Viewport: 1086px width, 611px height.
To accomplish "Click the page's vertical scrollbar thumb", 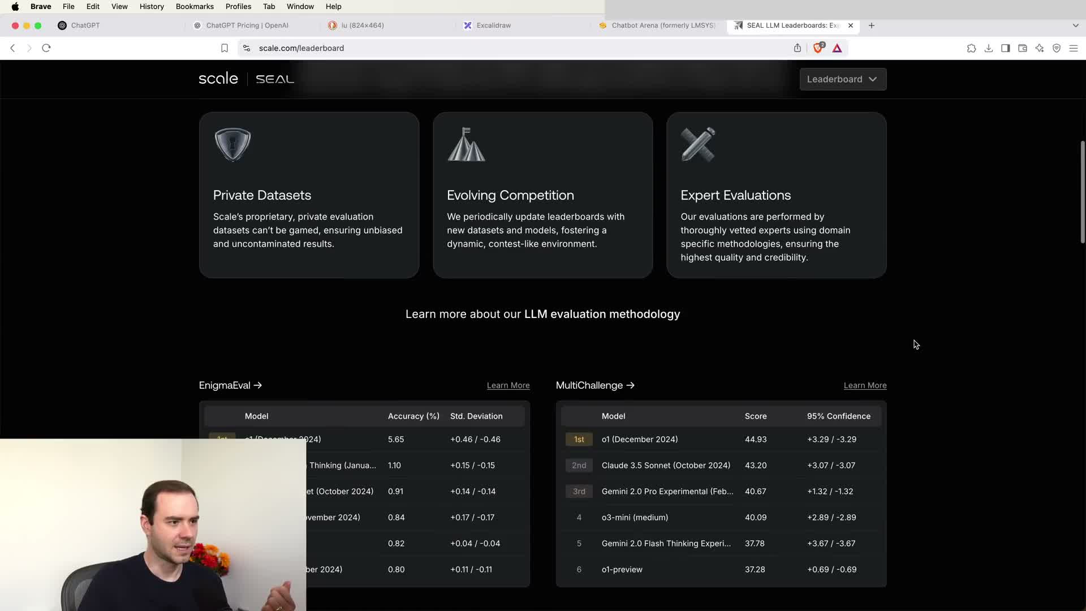I will point(1083,192).
